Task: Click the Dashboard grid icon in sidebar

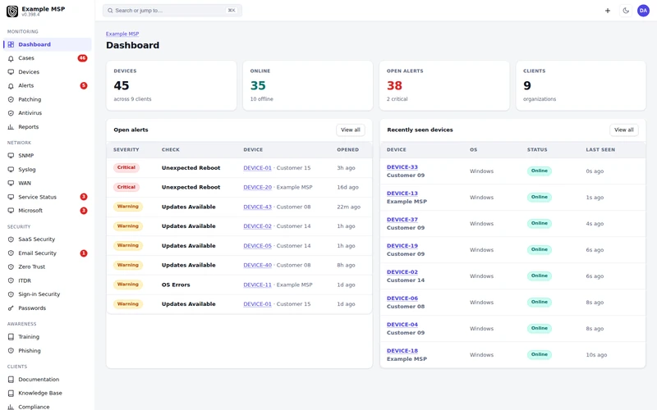Action: tap(11, 44)
